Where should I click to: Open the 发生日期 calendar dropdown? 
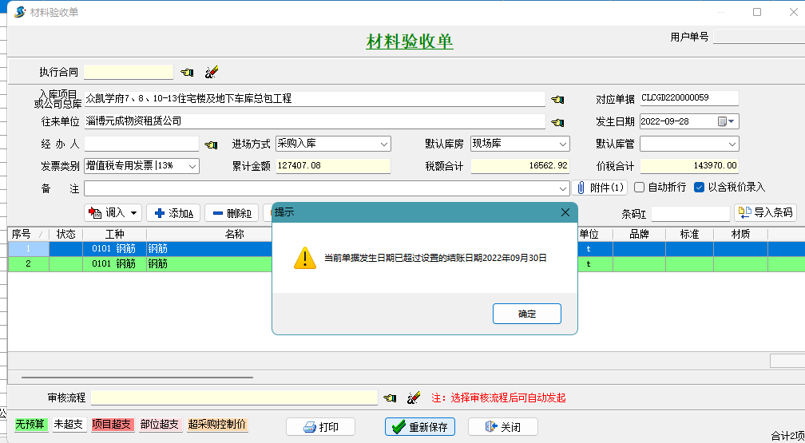tap(732, 121)
